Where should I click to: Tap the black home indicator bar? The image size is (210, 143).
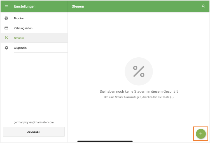105,141
